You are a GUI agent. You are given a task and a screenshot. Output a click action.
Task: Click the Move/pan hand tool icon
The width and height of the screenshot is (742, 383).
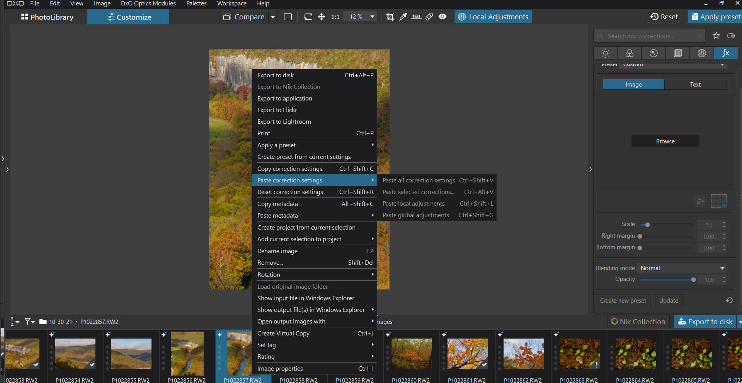click(321, 17)
